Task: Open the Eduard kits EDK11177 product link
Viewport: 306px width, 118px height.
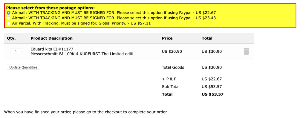Action: click(52, 49)
